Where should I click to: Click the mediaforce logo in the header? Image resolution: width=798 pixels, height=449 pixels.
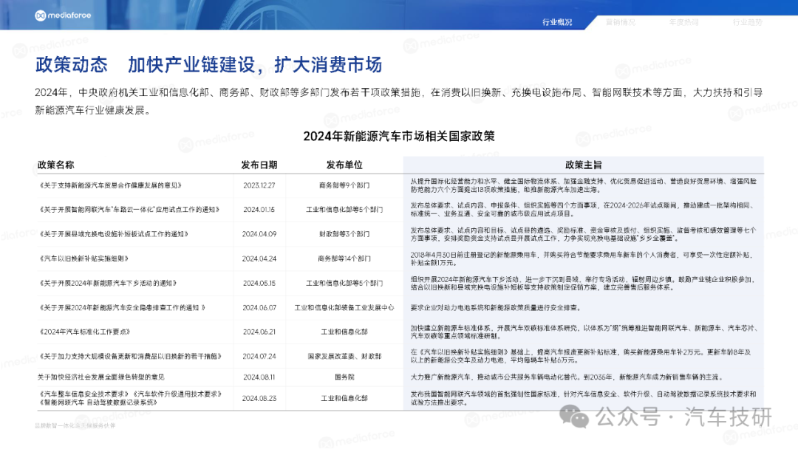[x=63, y=16]
